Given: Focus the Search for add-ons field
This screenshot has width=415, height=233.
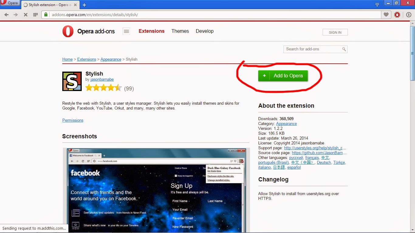Looking at the screenshot, I should point(315,49).
